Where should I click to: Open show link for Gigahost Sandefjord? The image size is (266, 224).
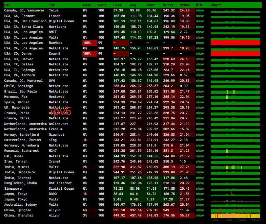tap(200, 135)
